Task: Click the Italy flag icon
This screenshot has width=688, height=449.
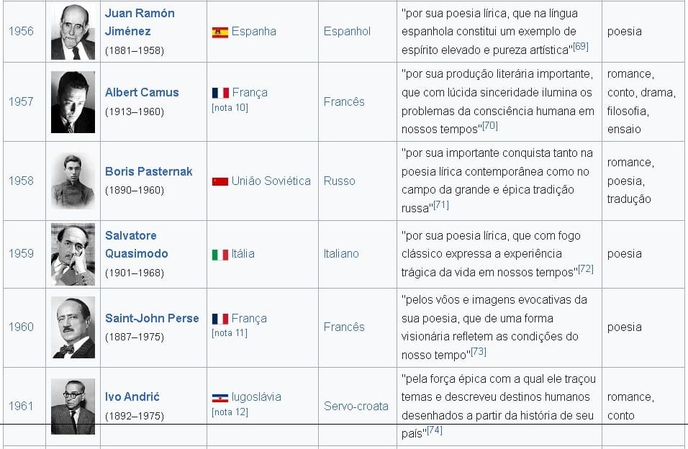Action: pos(220,255)
